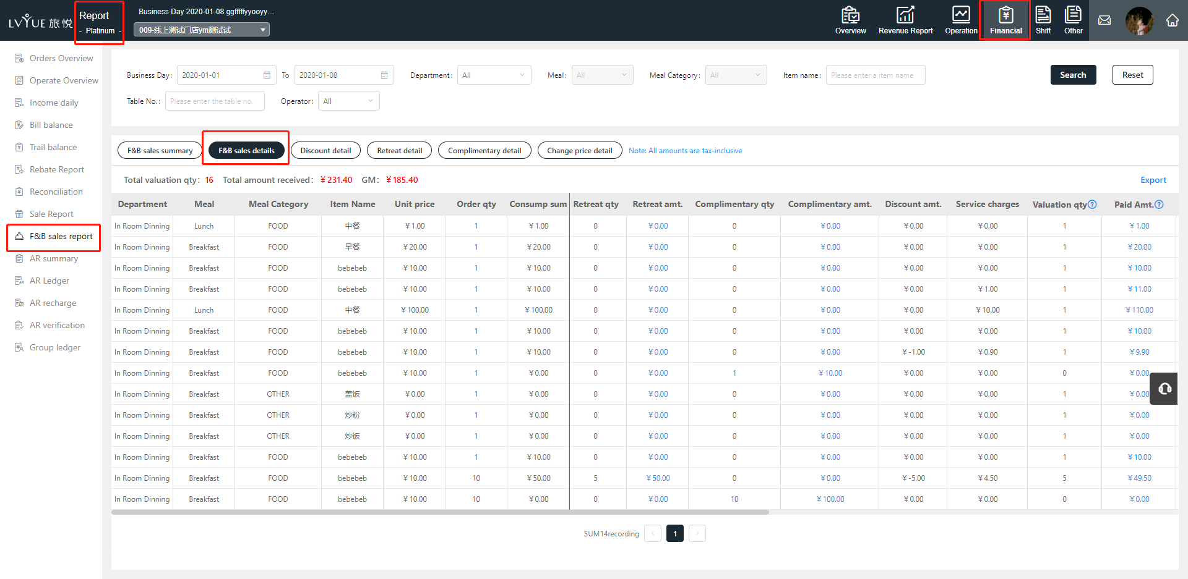
Task: Switch to F&B sales summary tab
Action: tap(160, 150)
